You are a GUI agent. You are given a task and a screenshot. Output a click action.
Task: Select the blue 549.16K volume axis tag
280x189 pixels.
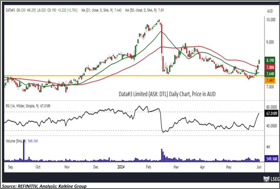[272, 159]
